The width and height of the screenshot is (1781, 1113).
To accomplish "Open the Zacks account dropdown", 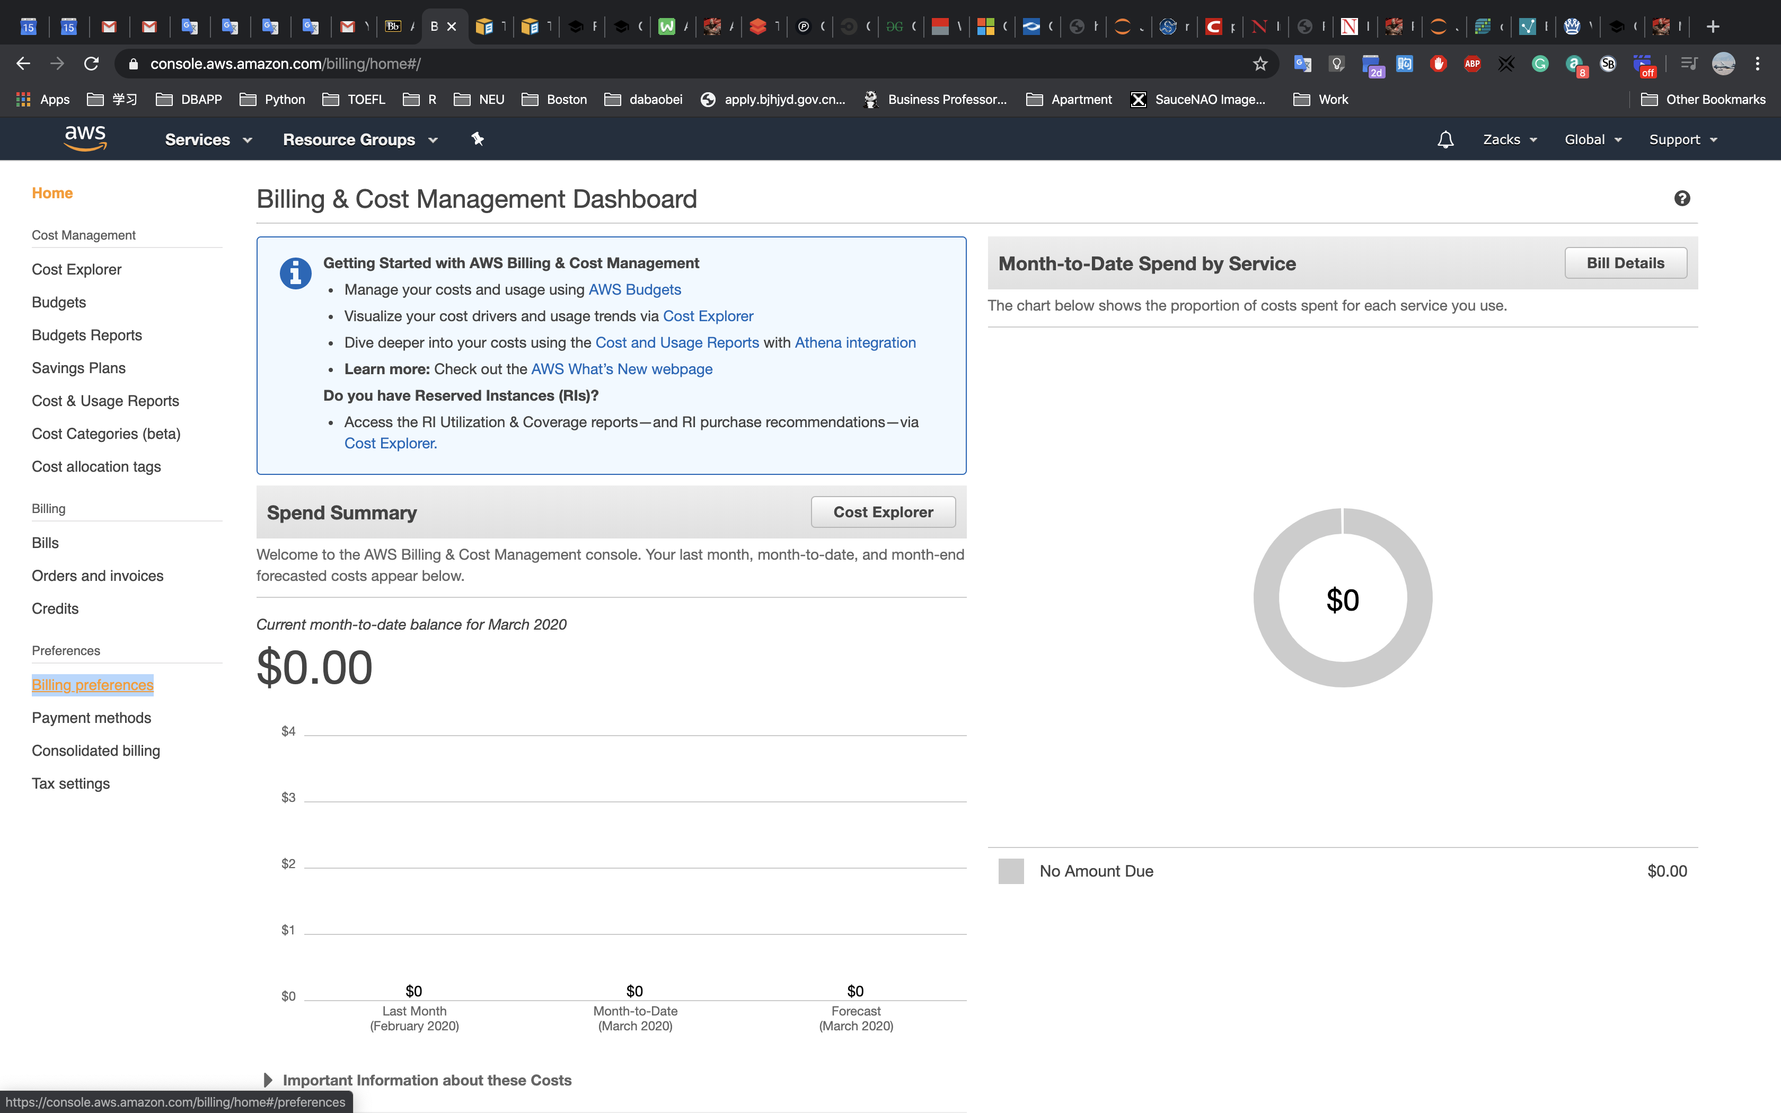I will (x=1510, y=140).
